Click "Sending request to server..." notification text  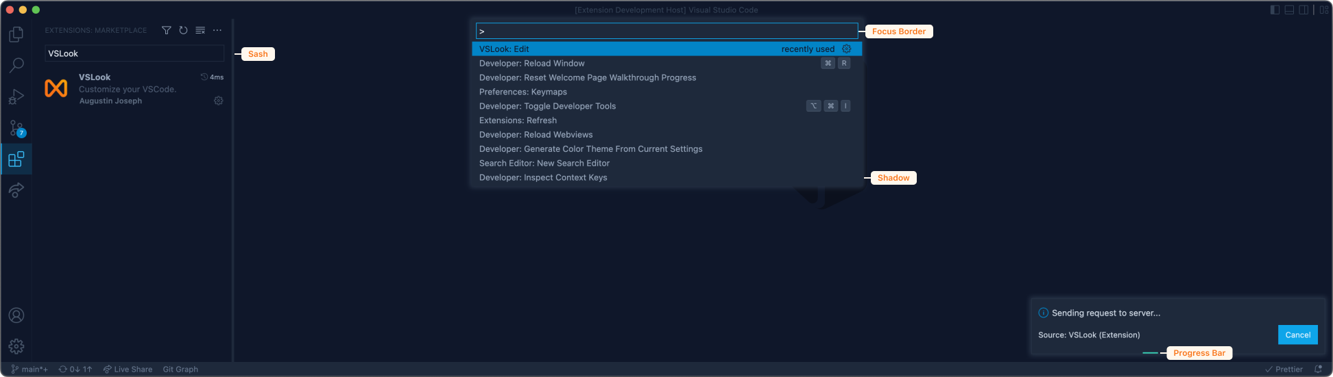click(x=1106, y=313)
